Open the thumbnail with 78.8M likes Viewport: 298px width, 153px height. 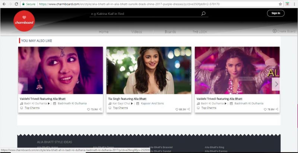coord(237,70)
